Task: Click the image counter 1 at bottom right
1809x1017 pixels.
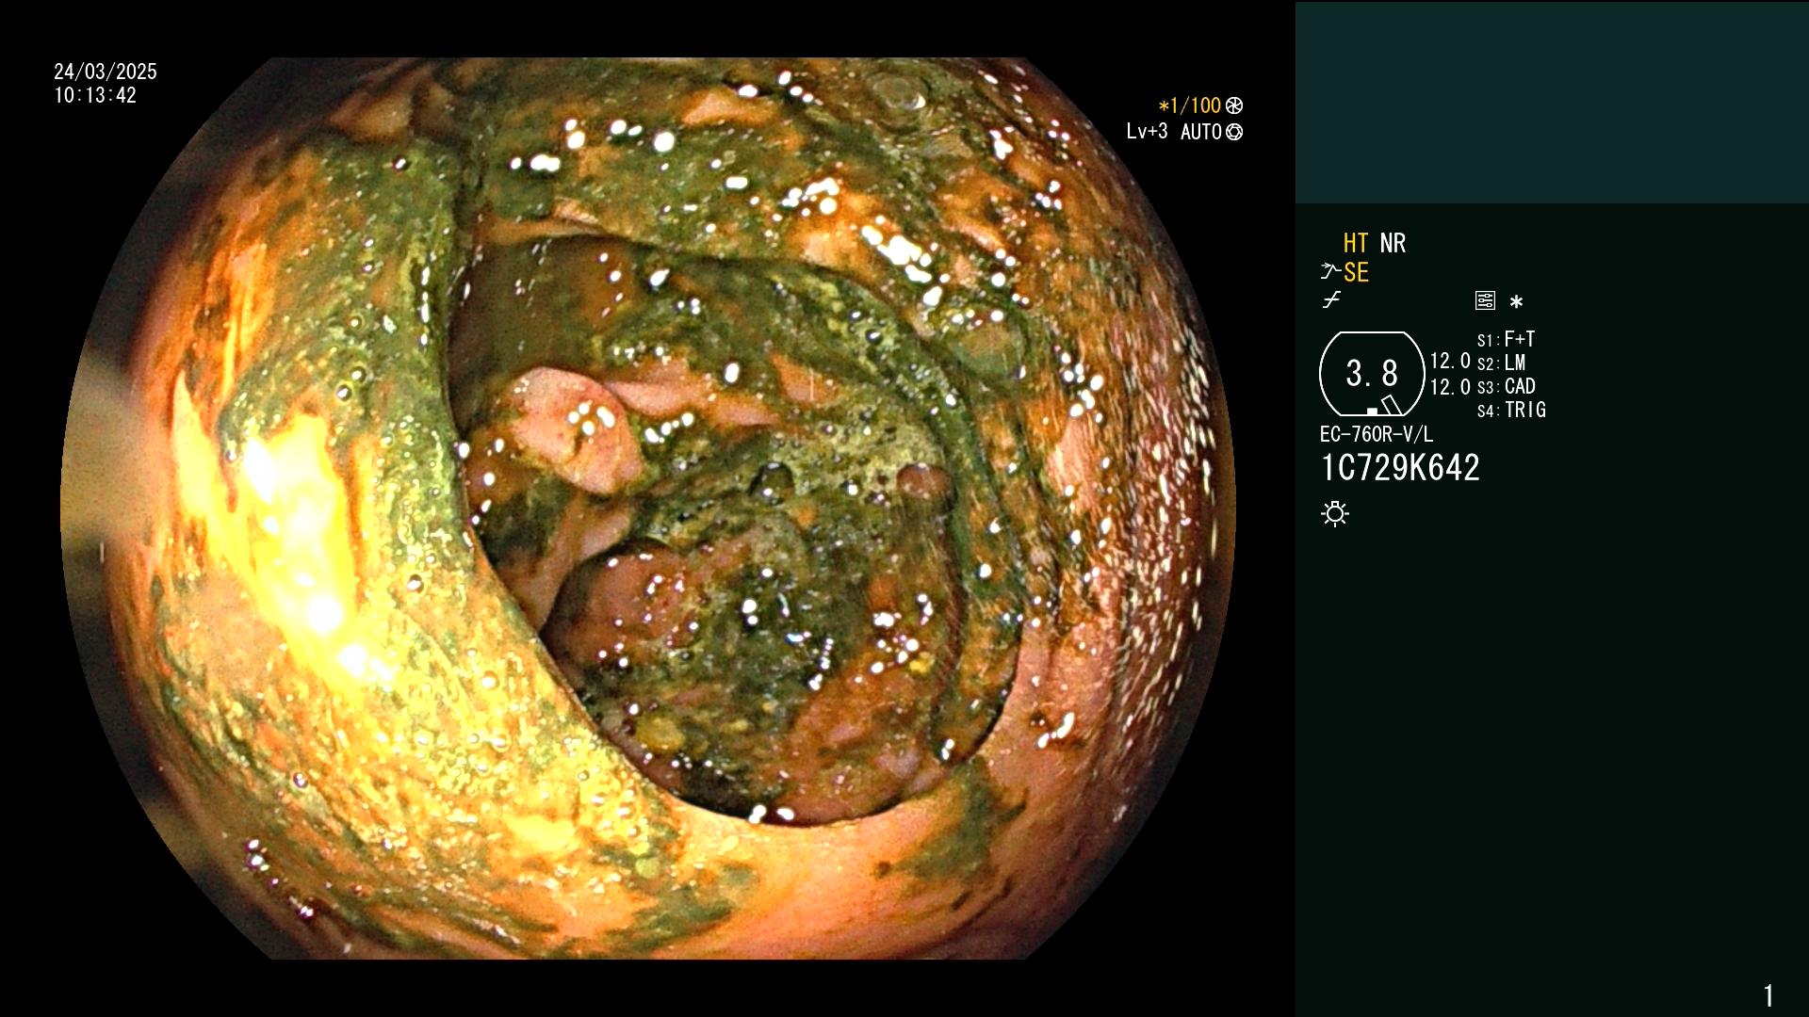Action: [1768, 995]
